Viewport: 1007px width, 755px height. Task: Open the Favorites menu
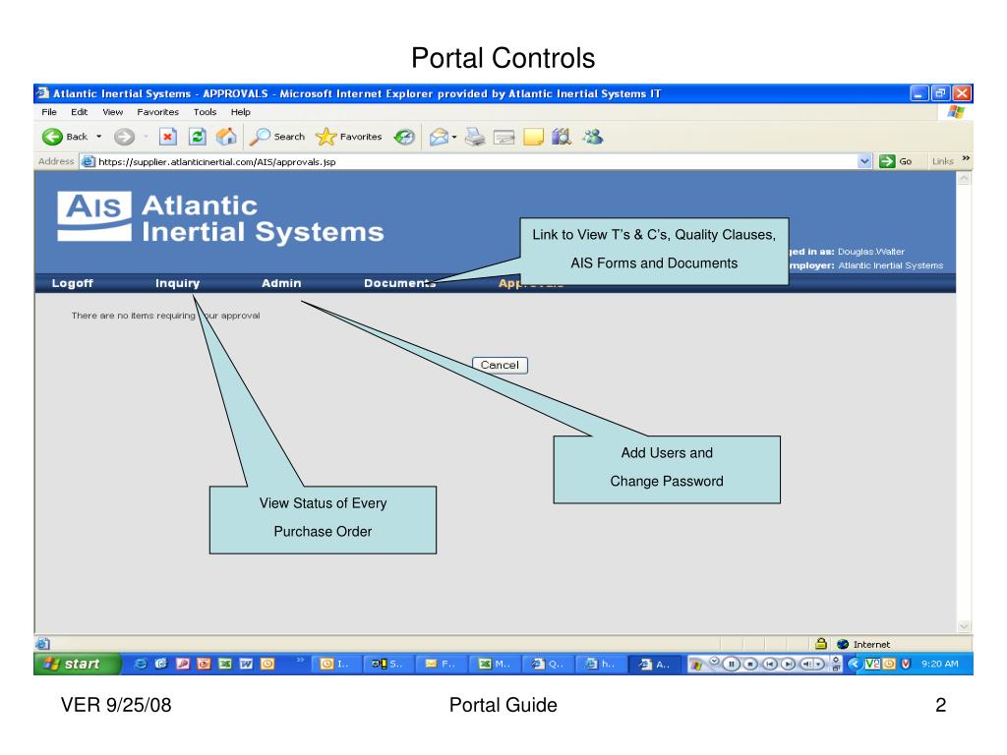point(157,112)
